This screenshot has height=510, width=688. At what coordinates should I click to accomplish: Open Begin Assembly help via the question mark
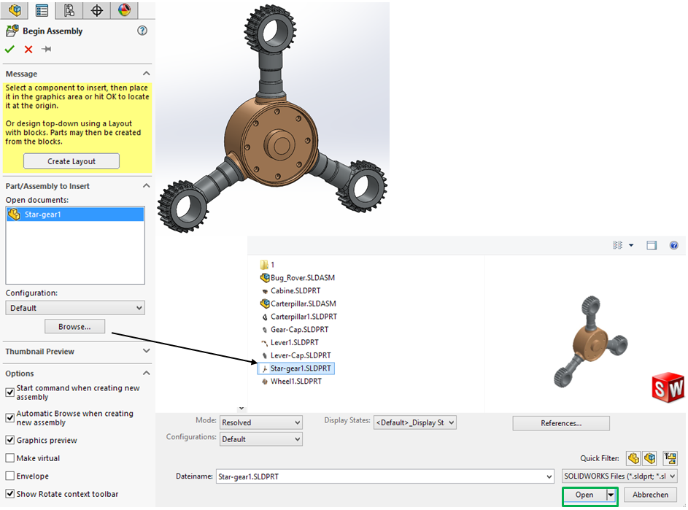tap(142, 31)
